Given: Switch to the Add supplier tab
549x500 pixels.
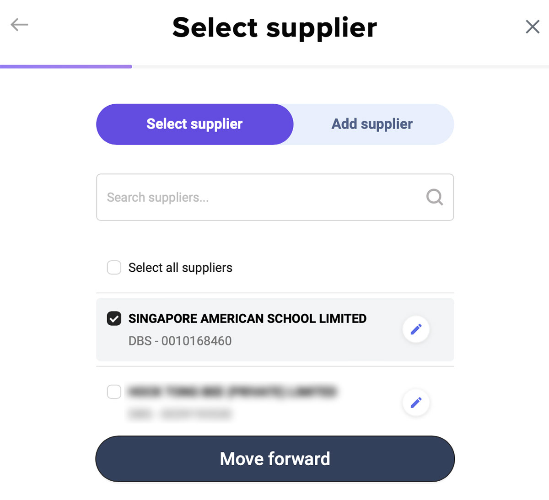Looking at the screenshot, I should [372, 124].
